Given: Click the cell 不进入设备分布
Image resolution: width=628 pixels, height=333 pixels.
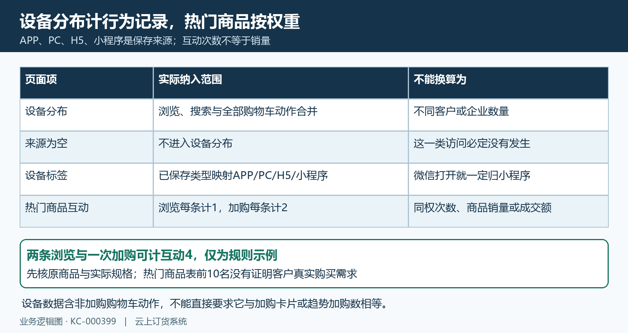Looking at the screenshot, I should click(281, 147).
